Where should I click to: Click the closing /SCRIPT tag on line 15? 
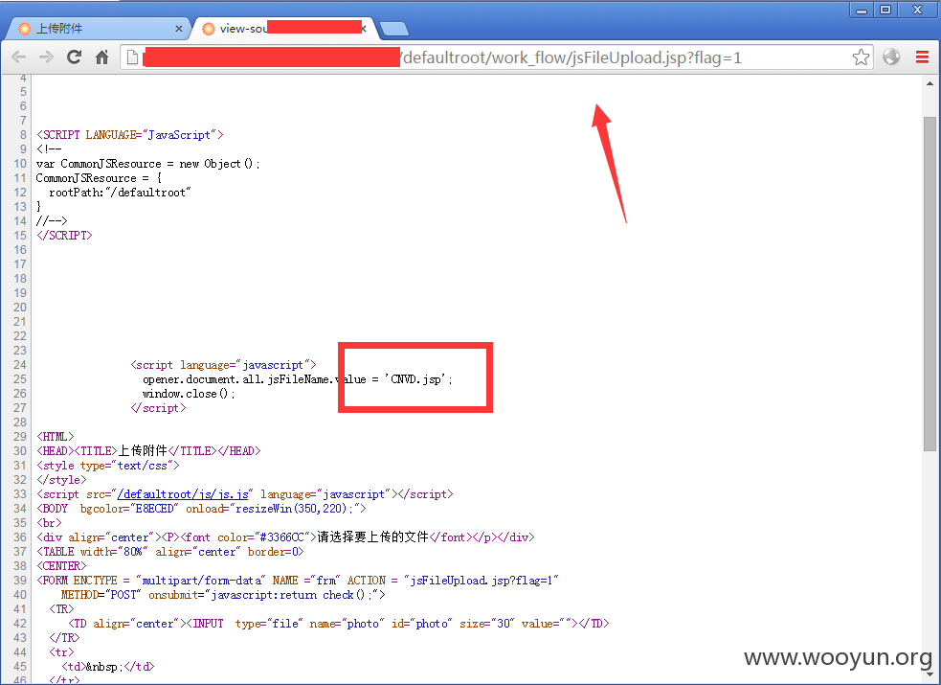[64, 236]
